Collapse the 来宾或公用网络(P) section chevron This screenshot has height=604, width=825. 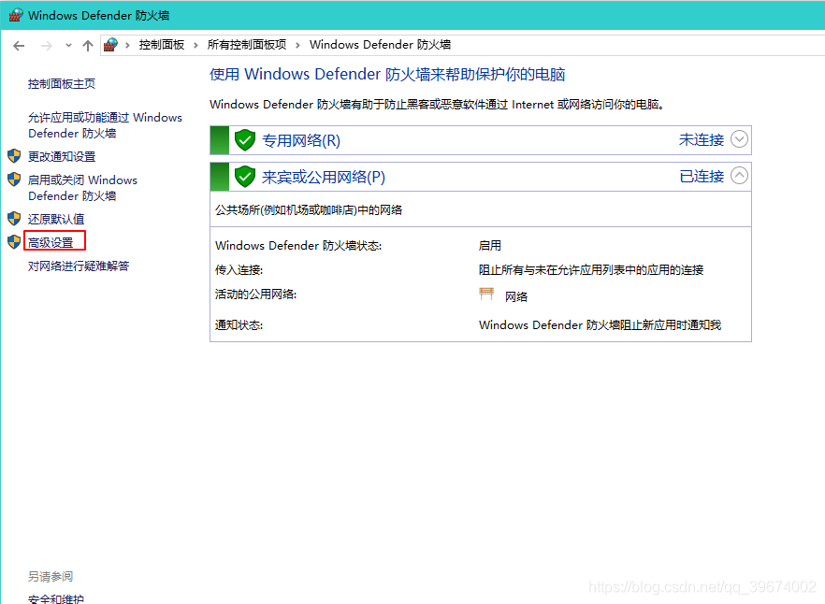pos(739,176)
